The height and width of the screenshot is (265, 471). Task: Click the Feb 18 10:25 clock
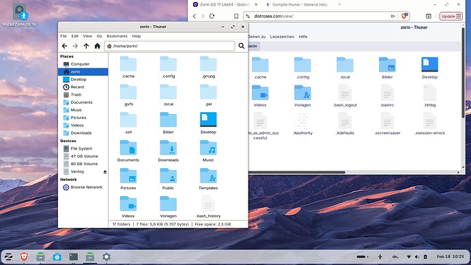(451, 257)
